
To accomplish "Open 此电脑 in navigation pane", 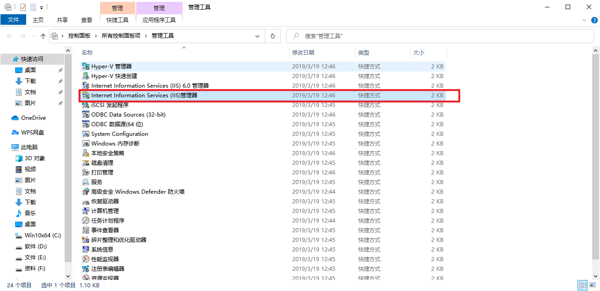I will coord(29,147).
